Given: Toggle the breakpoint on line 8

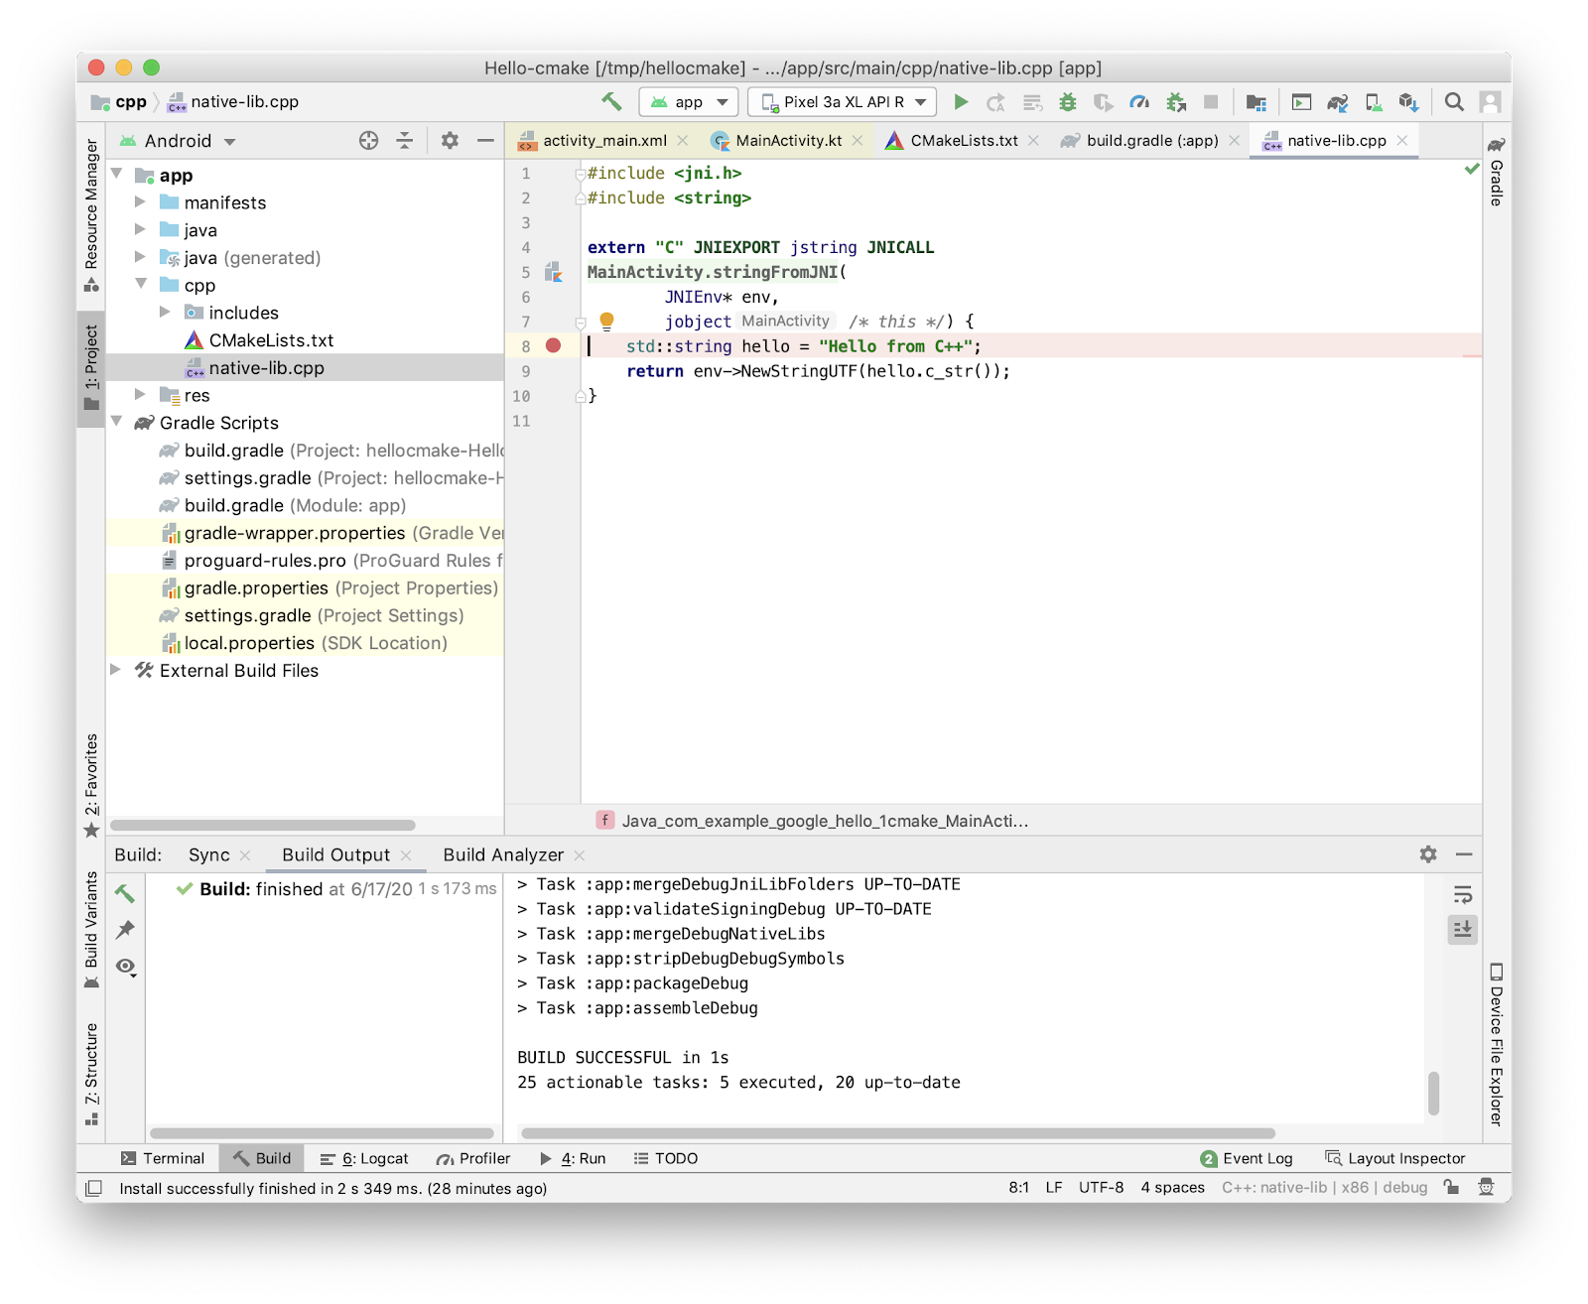Looking at the screenshot, I should point(554,345).
